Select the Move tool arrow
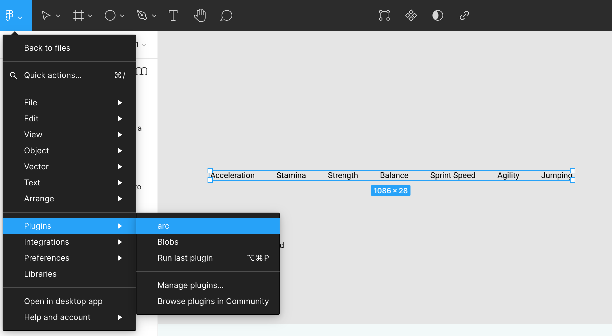The width and height of the screenshot is (612, 336). point(46,15)
